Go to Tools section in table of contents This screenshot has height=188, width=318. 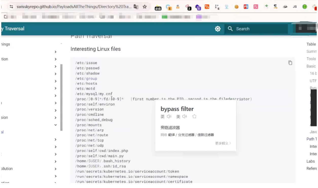pos(311,59)
